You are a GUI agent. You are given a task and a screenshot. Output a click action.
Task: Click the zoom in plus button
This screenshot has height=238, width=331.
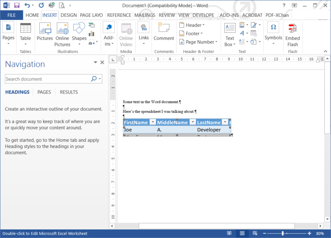point(309,233)
